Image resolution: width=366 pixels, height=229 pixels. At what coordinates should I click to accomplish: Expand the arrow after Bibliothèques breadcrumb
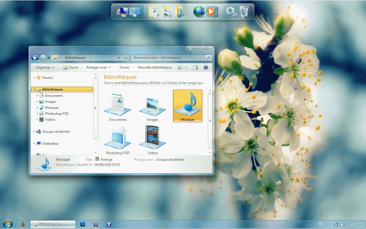[90, 57]
